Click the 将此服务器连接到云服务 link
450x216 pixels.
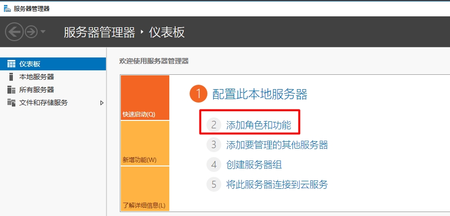click(277, 184)
